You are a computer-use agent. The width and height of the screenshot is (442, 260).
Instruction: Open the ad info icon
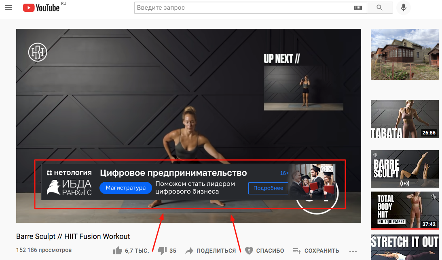(x=324, y=169)
